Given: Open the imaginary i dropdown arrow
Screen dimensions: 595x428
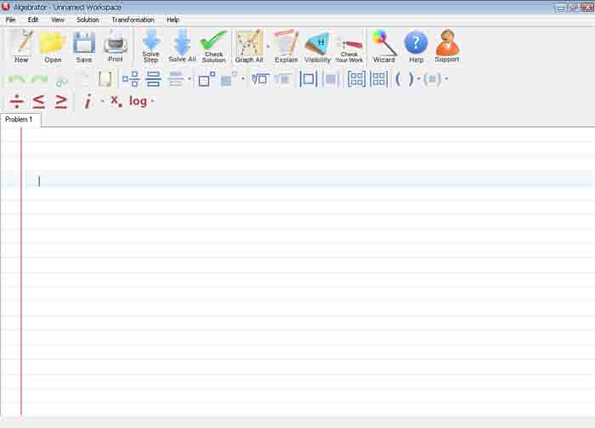Looking at the screenshot, I should coord(103,101).
